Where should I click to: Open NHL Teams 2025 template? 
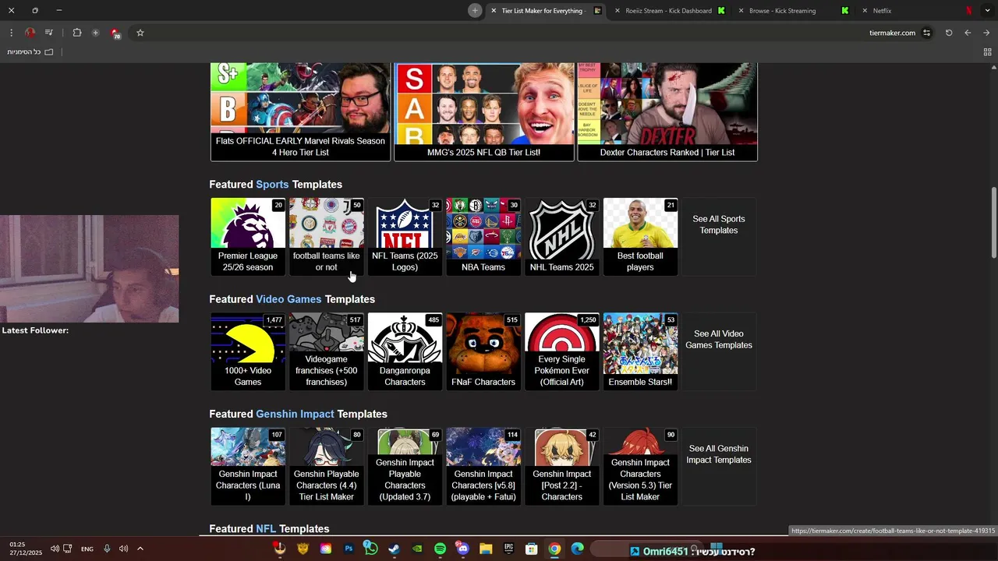[x=562, y=237]
